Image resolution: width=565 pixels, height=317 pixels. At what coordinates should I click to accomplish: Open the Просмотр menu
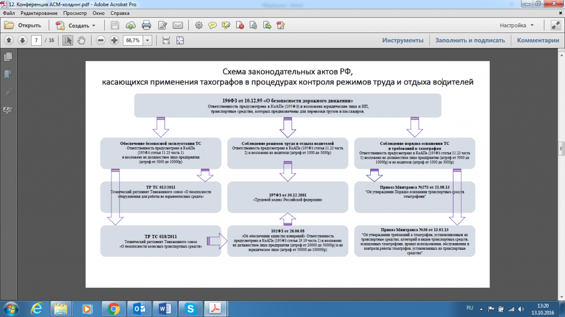tap(75, 13)
